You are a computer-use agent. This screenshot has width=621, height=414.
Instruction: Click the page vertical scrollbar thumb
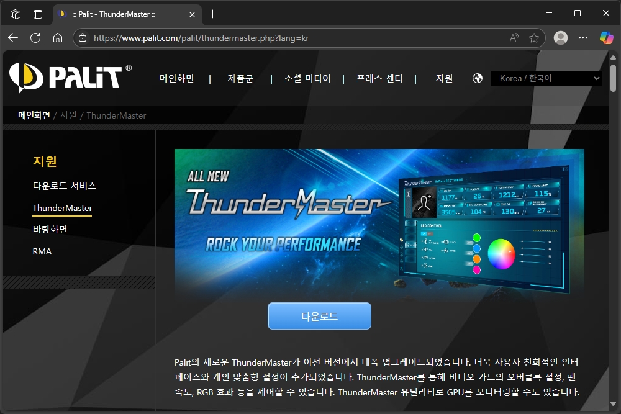click(x=613, y=78)
